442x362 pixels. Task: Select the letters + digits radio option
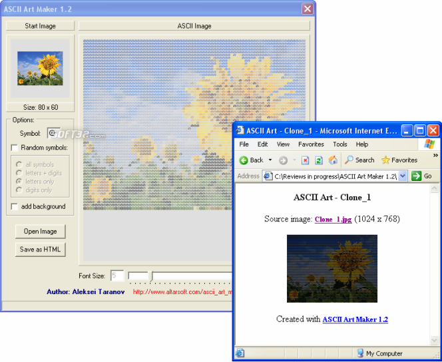pos(19,173)
